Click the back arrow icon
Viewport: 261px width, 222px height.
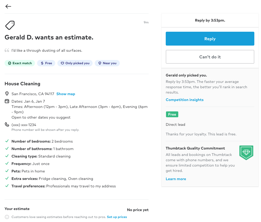click(x=8, y=6)
